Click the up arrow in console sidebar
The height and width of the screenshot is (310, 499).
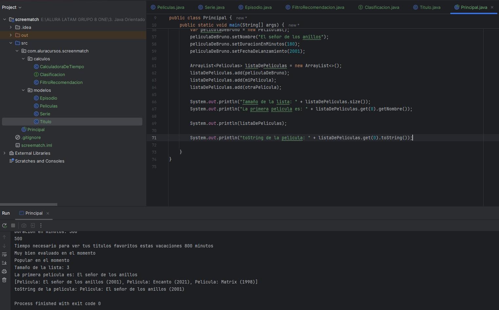pyautogui.click(x=4, y=237)
